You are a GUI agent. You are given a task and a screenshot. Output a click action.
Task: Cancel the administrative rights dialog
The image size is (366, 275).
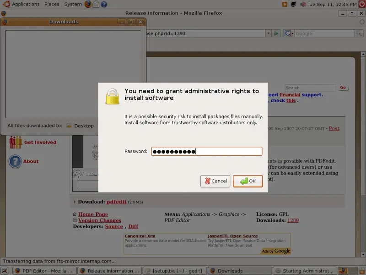coord(215,181)
